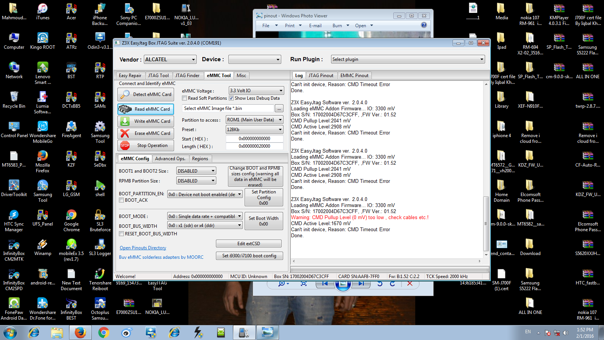Enable Read Soft Partitions checkbox
The image size is (604, 340).
pyautogui.click(x=185, y=98)
